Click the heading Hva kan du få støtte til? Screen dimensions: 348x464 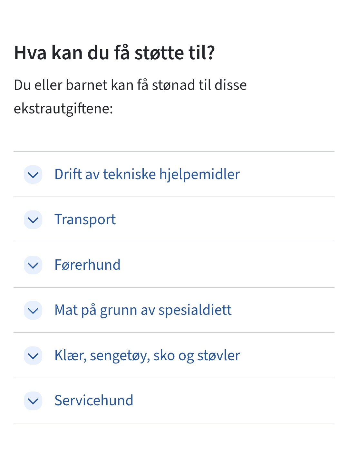click(x=114, y=53)
